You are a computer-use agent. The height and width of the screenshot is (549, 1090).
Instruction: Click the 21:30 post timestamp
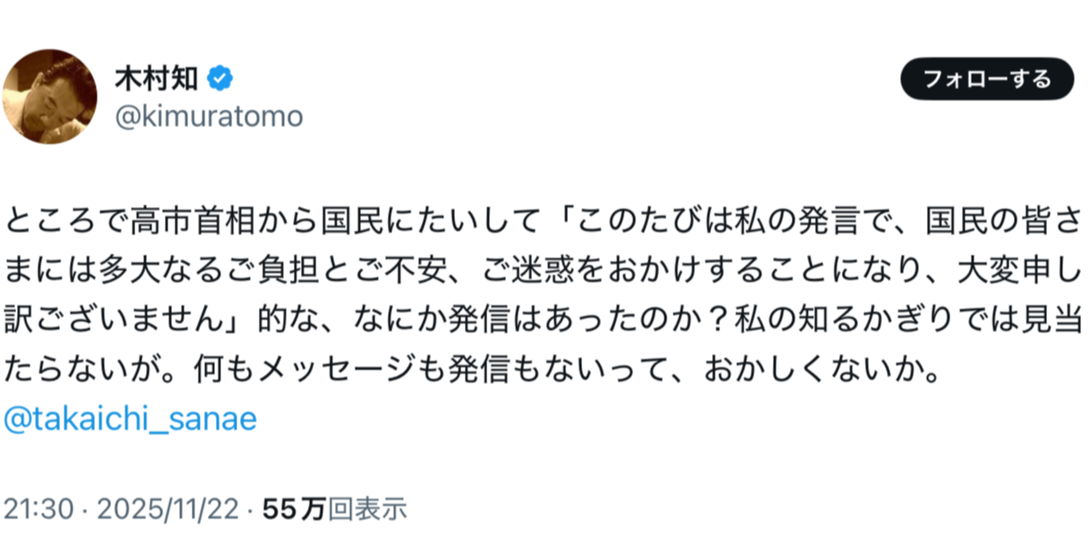point(35,510)
